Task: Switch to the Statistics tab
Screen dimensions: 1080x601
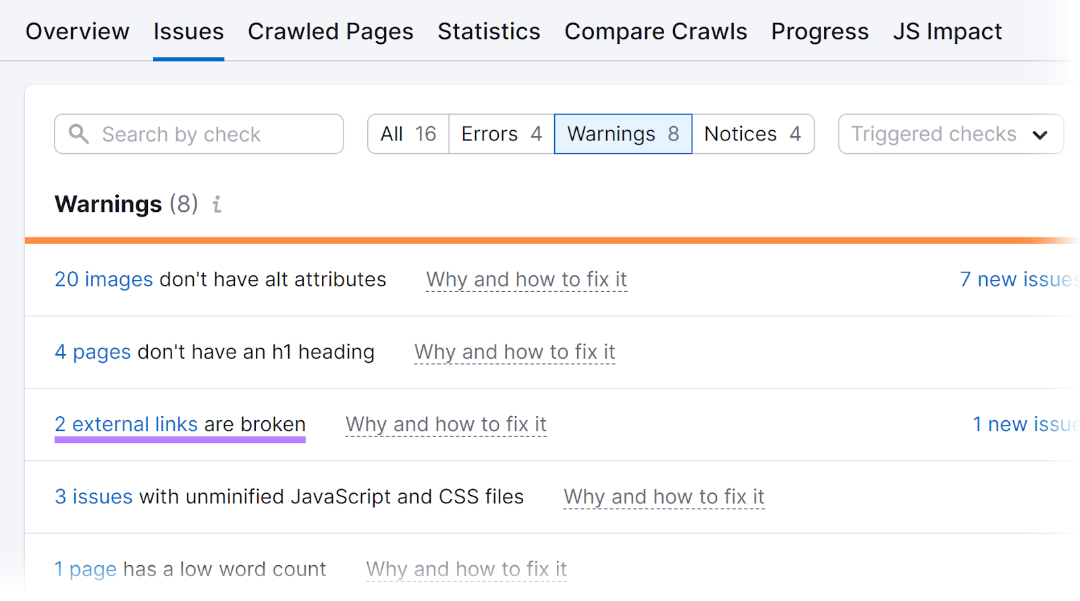Action: [488, 31]
